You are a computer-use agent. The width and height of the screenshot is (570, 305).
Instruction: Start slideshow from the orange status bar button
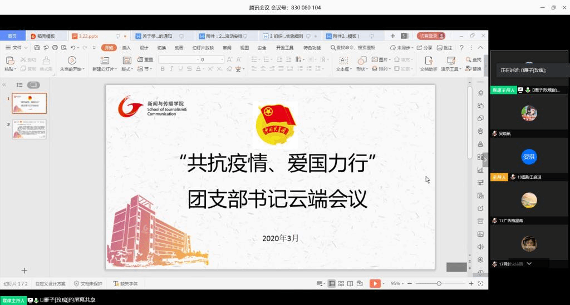pos(375,283)
